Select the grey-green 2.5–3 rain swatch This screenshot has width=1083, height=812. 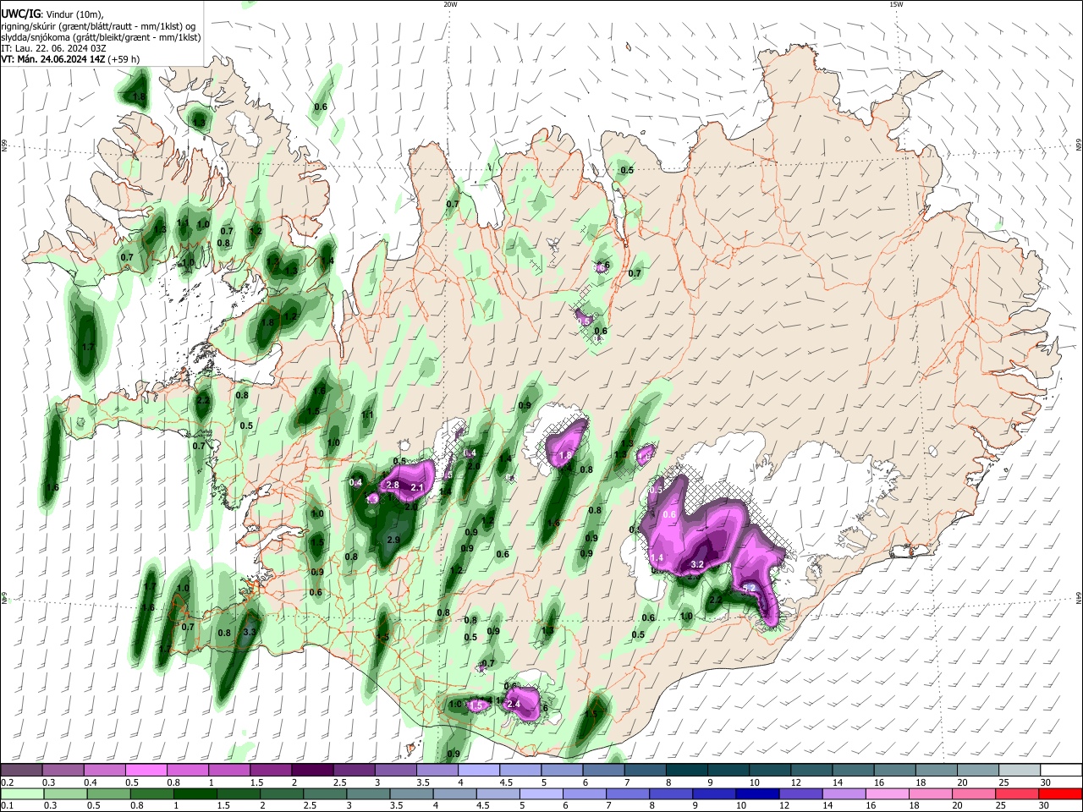(324, 794)
